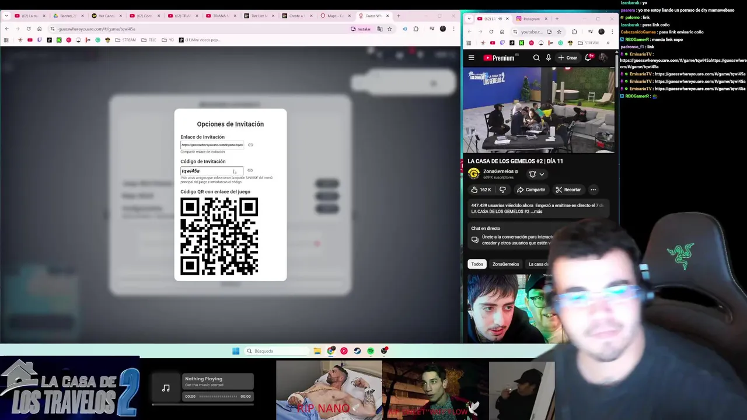Screen dimensions: 747x420
Task: Dislike the La Casa de los Gemelos video
Action: point(502,190)
